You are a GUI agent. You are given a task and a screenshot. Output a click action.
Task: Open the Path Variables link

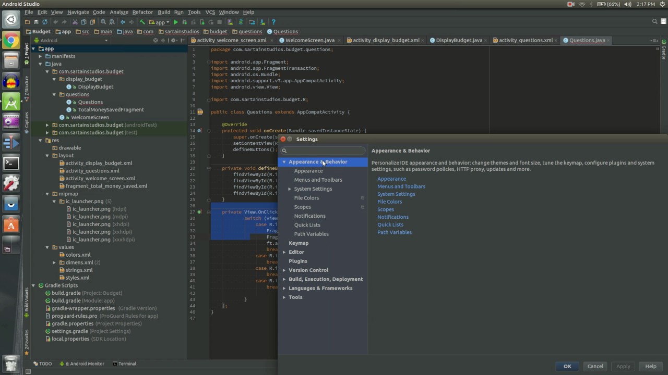[x=395, y=232]
